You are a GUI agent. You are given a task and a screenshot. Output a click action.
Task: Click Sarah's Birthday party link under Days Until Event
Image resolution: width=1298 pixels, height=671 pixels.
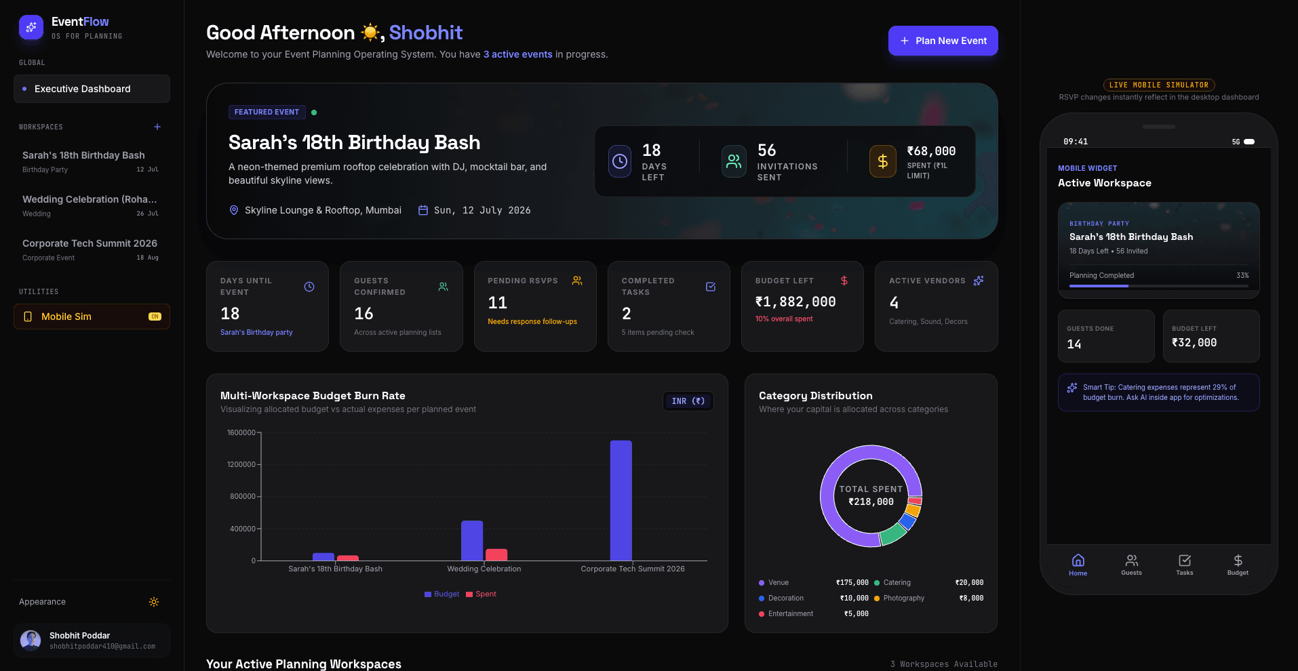(256, 332)
